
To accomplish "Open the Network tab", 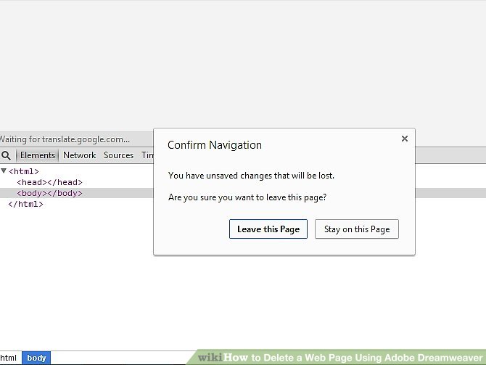I will click(x=79, y=155).
